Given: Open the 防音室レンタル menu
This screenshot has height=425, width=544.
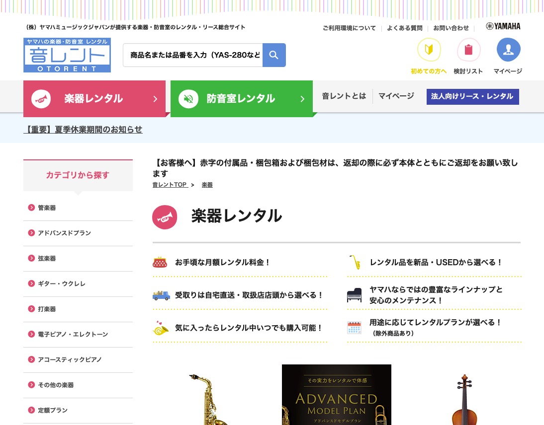Looking at the screenshot, I should point(241,99).
